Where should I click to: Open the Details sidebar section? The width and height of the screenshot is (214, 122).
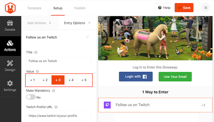(x=10, y=26)
